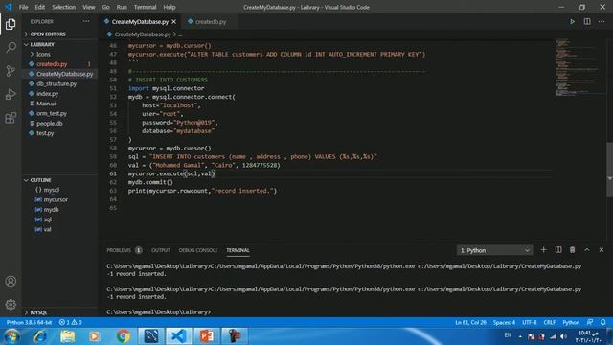Viewport: 613px width, 345px height.
Task: Open File Explorer folder on taskbar
Action: tap(68, 336)
